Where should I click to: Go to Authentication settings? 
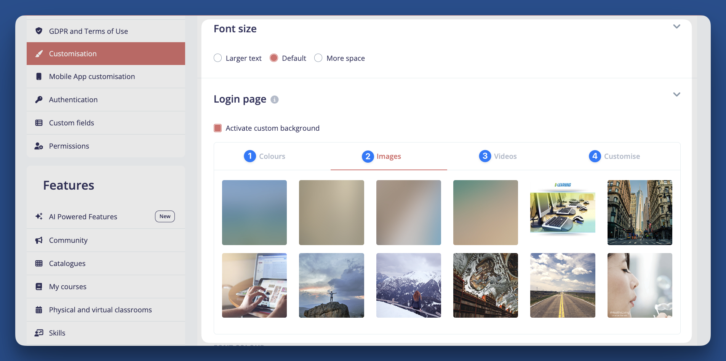click(x=106, y=100)
